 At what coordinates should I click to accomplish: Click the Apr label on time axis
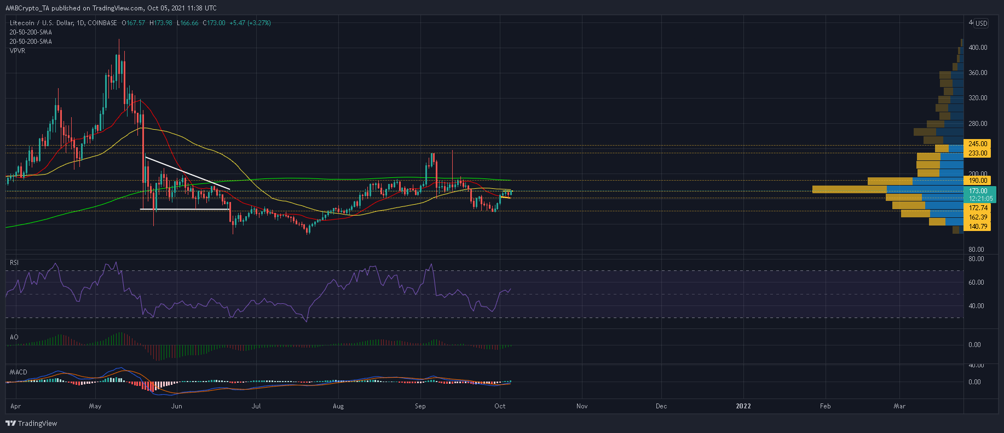pos(16,406)
